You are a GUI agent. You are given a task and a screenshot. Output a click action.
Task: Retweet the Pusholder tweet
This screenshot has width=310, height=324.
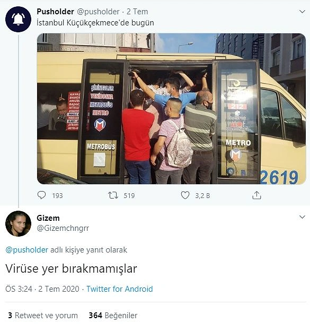pos(113,195)
